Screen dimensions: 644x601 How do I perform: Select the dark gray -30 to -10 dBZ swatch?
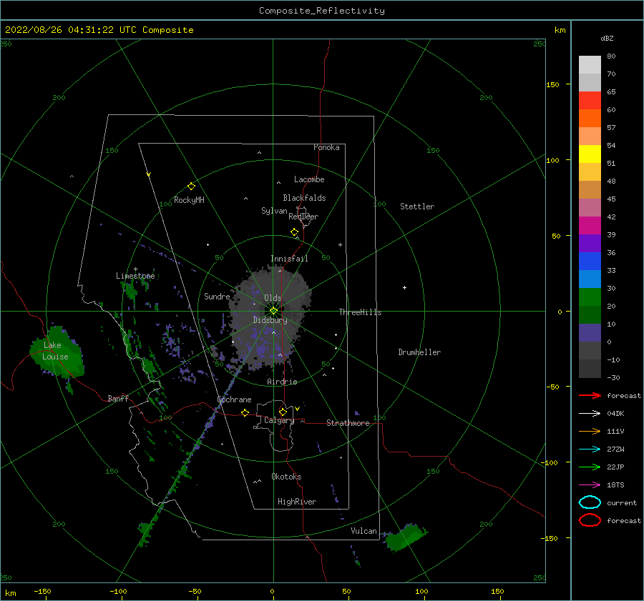[590, 369]
